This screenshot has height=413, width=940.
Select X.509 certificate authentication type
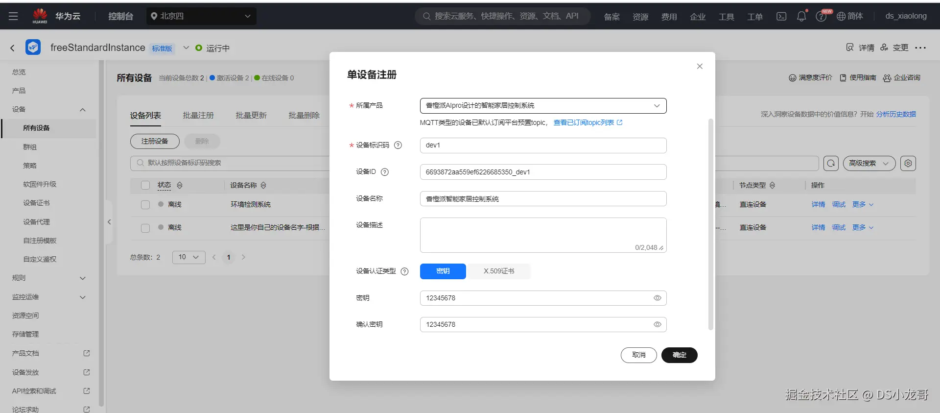tap(499, 271)
